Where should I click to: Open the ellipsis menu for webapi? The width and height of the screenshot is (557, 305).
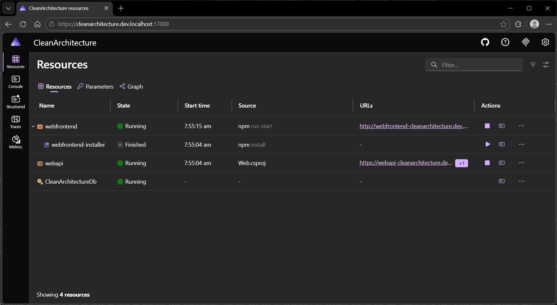pyautogui.click(x=521, y=162)
